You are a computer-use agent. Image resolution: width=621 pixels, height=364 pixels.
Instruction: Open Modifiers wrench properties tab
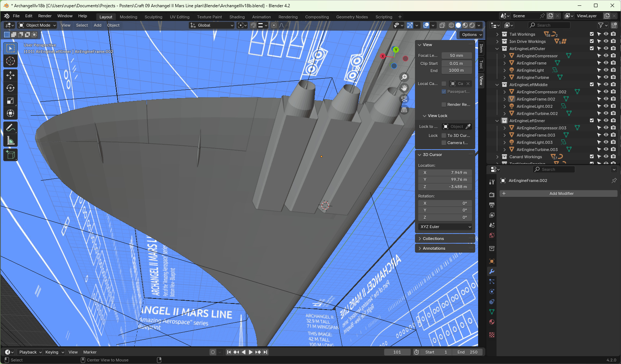[492, 271]
